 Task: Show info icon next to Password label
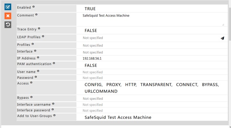36,77
